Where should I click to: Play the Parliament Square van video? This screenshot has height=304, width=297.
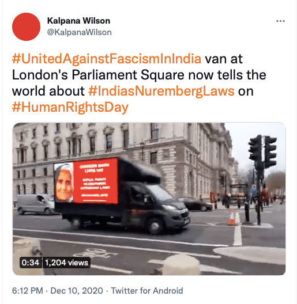(x=149, y=199)
